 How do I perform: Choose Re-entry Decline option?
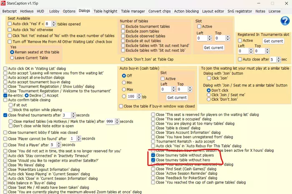pyautogui.click(x=27, y=95)
